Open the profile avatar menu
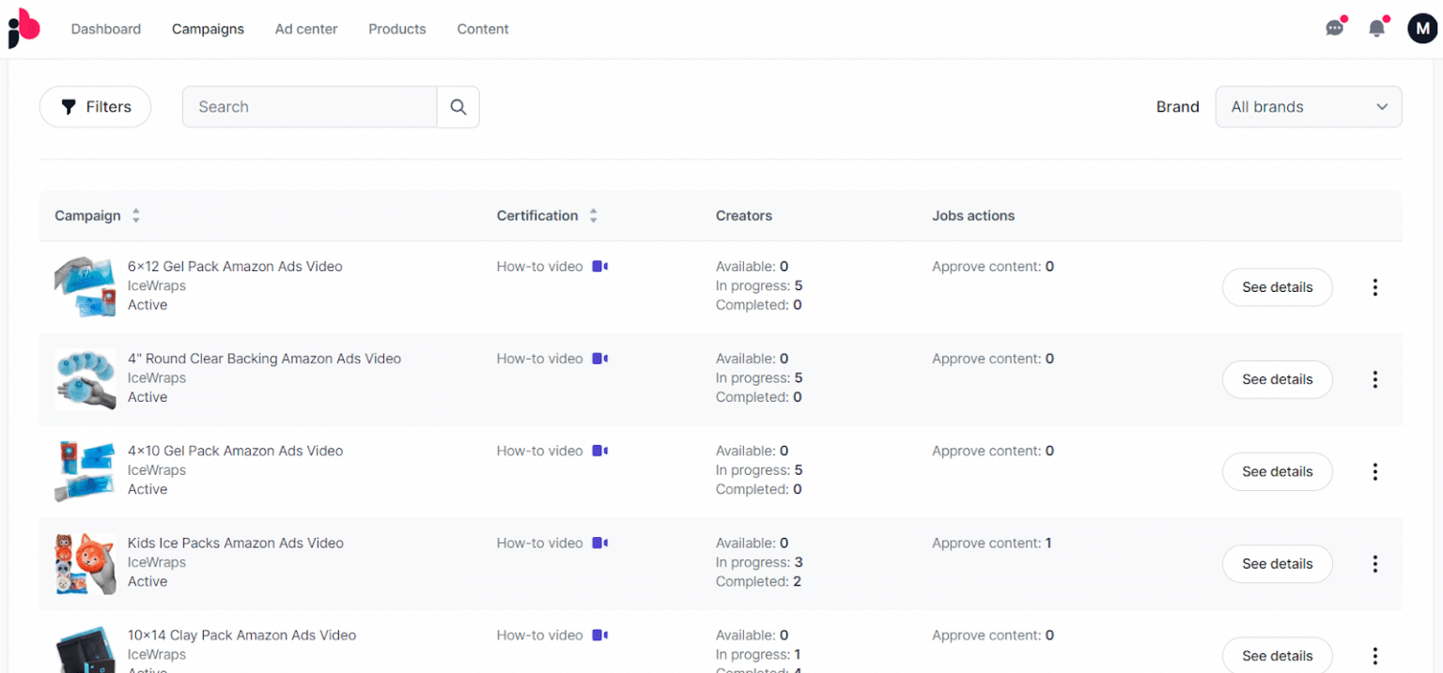 1421,28
